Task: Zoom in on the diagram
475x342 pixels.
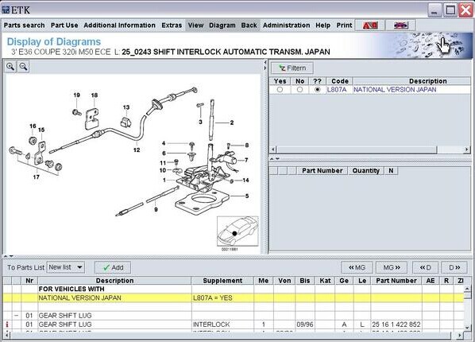Action: click(x=10, y=67)
